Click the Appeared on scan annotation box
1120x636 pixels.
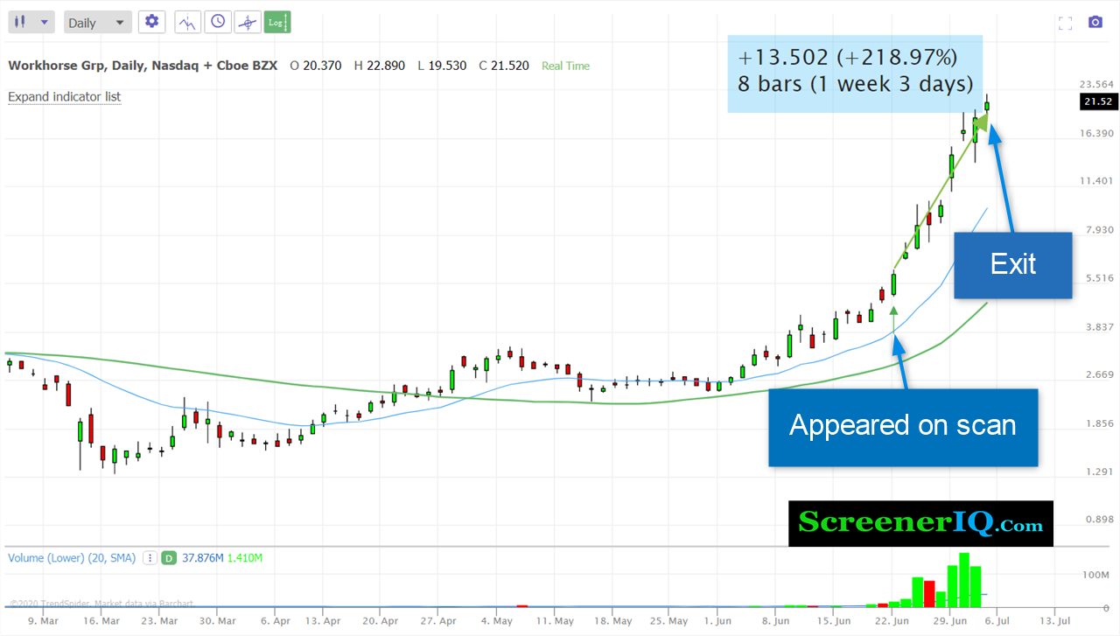pyautogui.click(x=903, y=426)
